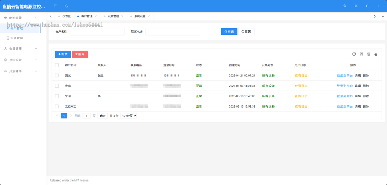The width and height of the screenshot is (387, 185).
Task: Click 编辑 for 测试 row
Action: coord(358,75)
